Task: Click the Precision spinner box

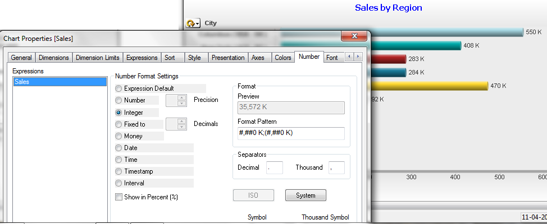Action: (x=176, y=100)
